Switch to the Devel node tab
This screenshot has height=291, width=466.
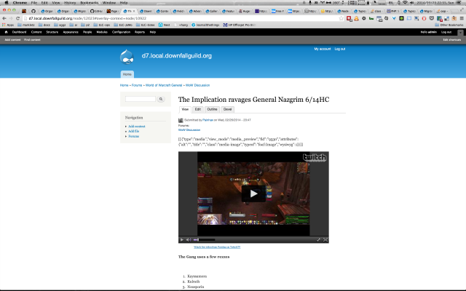coord(227,109)
